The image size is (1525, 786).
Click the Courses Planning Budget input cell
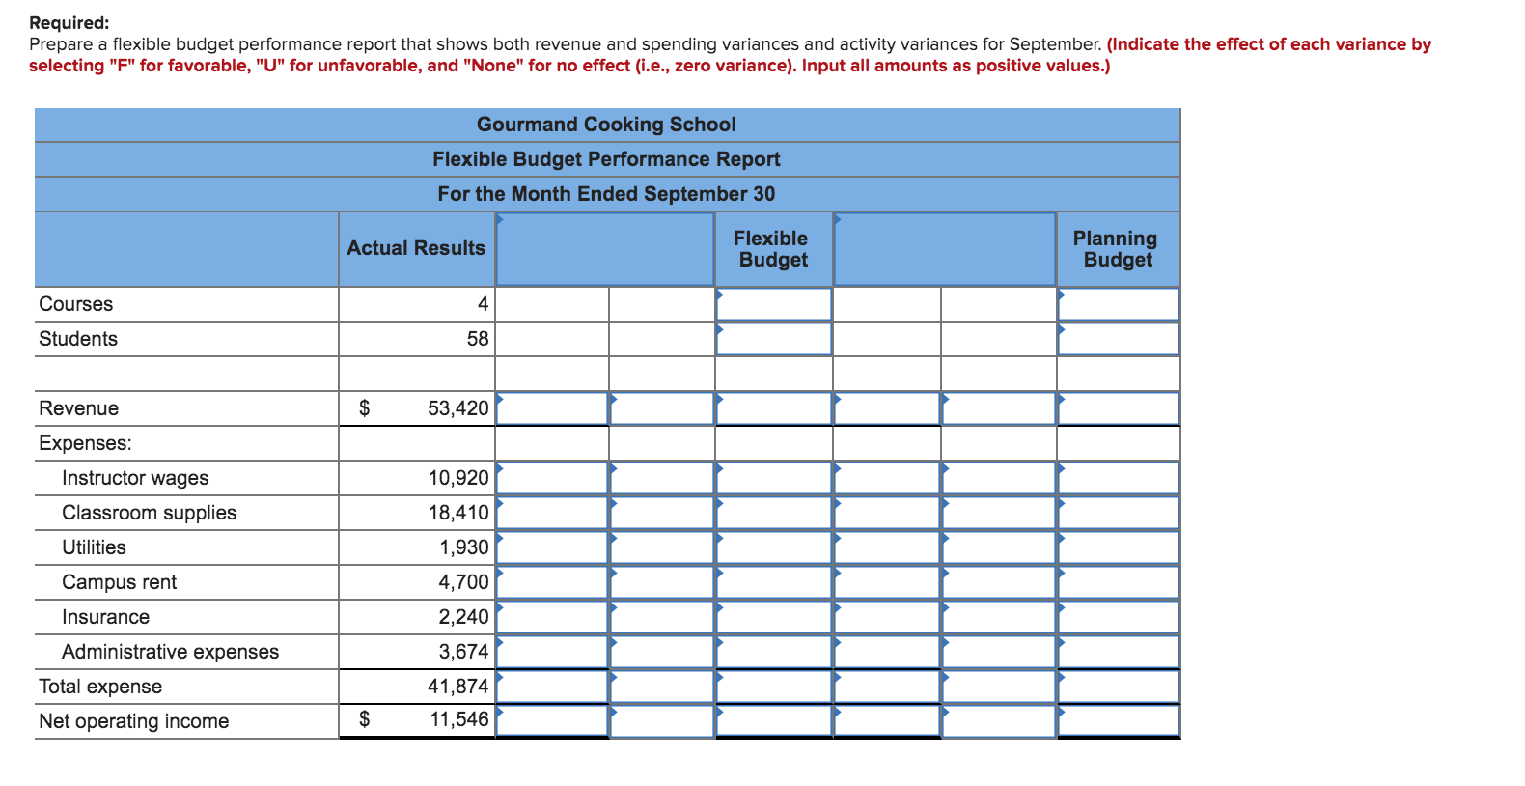click(x=1118, y=304)
